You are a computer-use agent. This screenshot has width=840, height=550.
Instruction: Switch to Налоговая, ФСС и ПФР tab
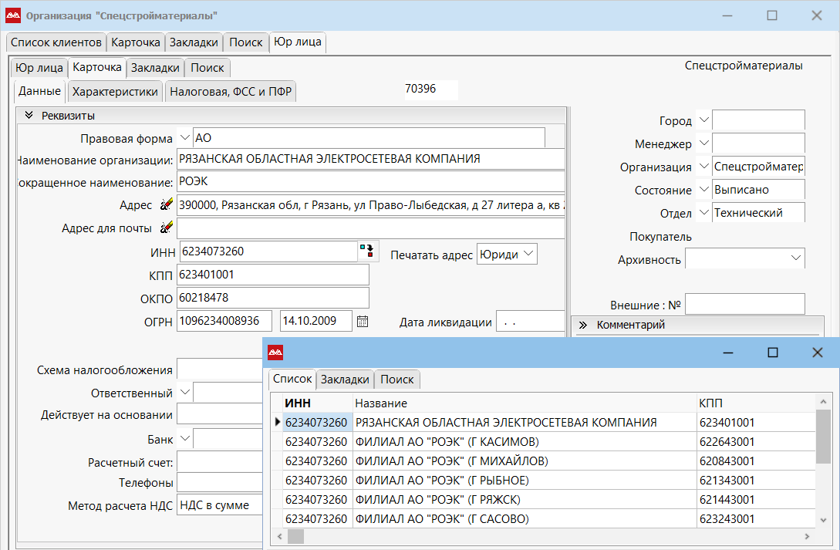(x=231, y=92)
